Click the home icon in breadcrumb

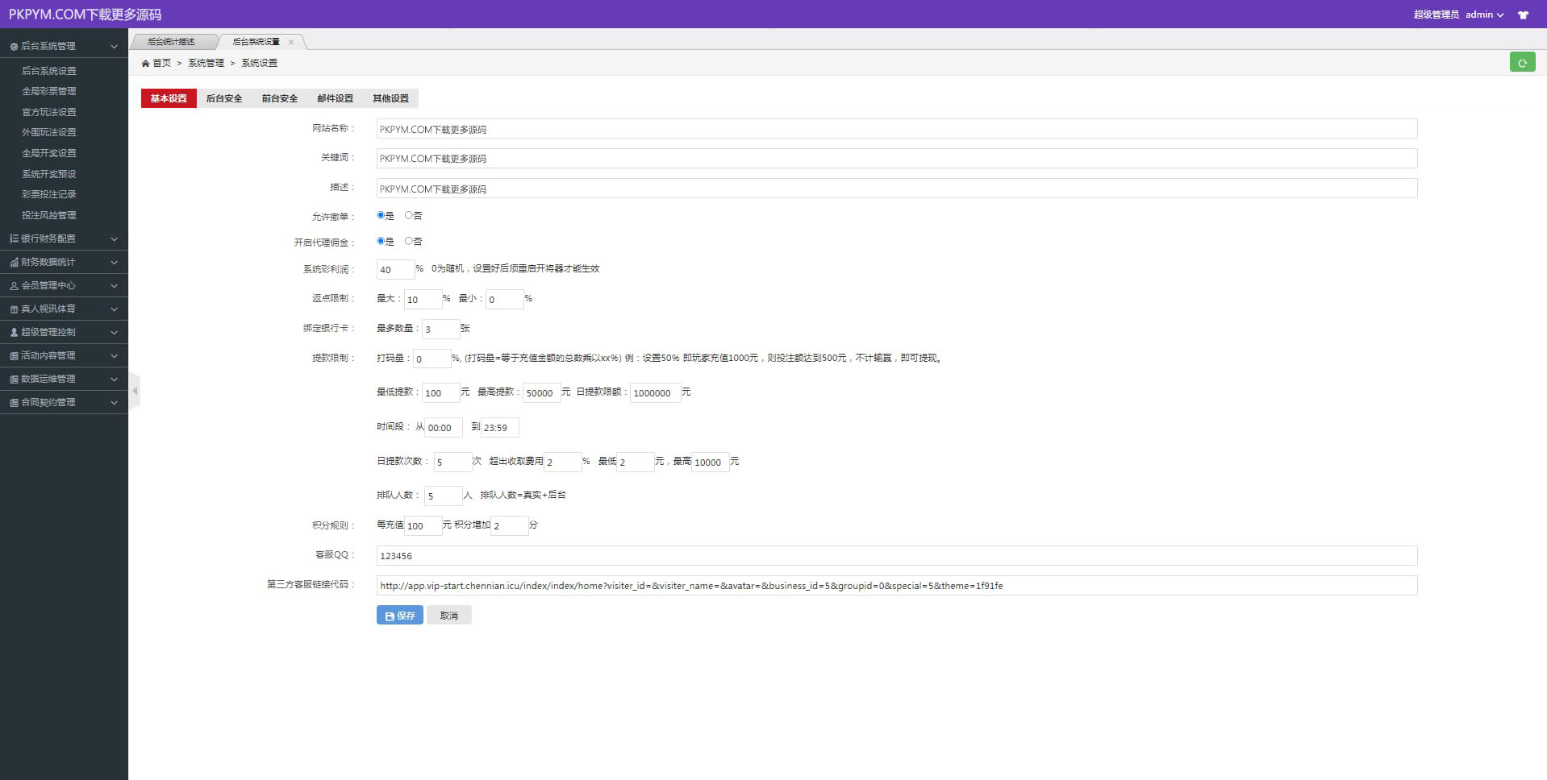pos(145,63)
